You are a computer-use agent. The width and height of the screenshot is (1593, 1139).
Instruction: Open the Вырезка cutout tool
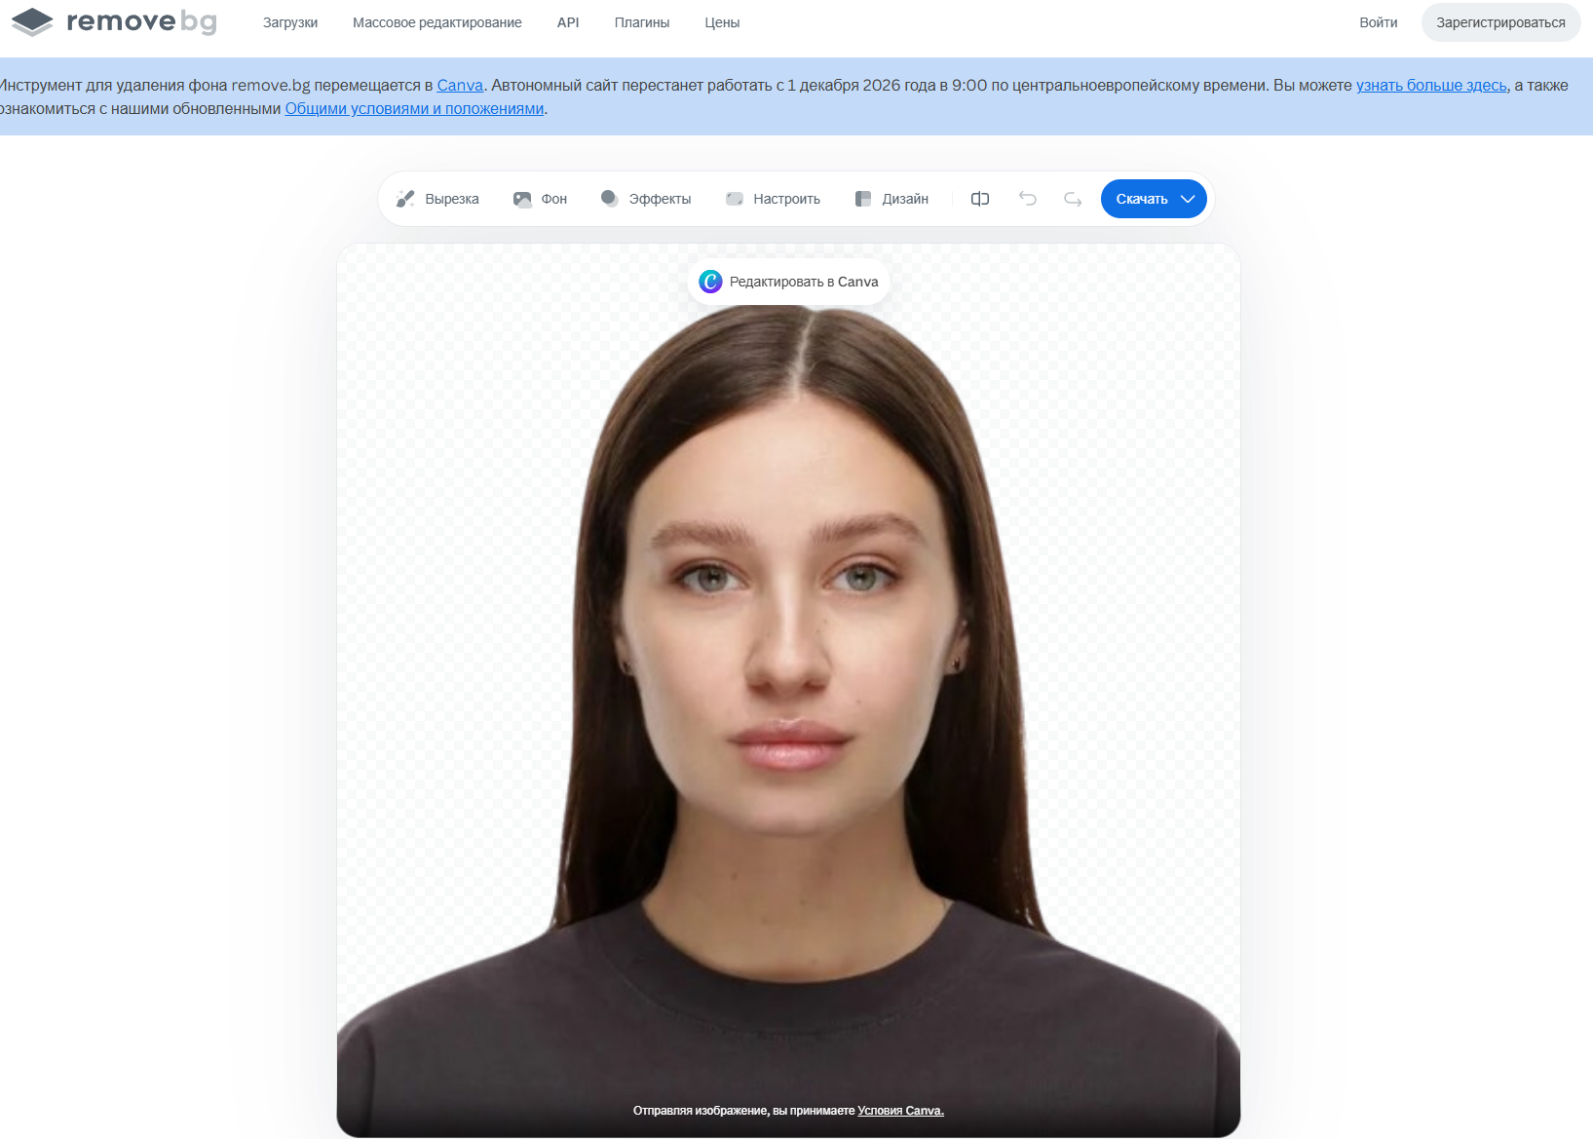click(437, 199)
